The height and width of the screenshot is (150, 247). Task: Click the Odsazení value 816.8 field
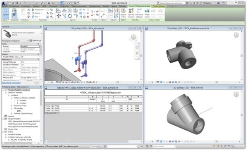(x=30, y=52)
